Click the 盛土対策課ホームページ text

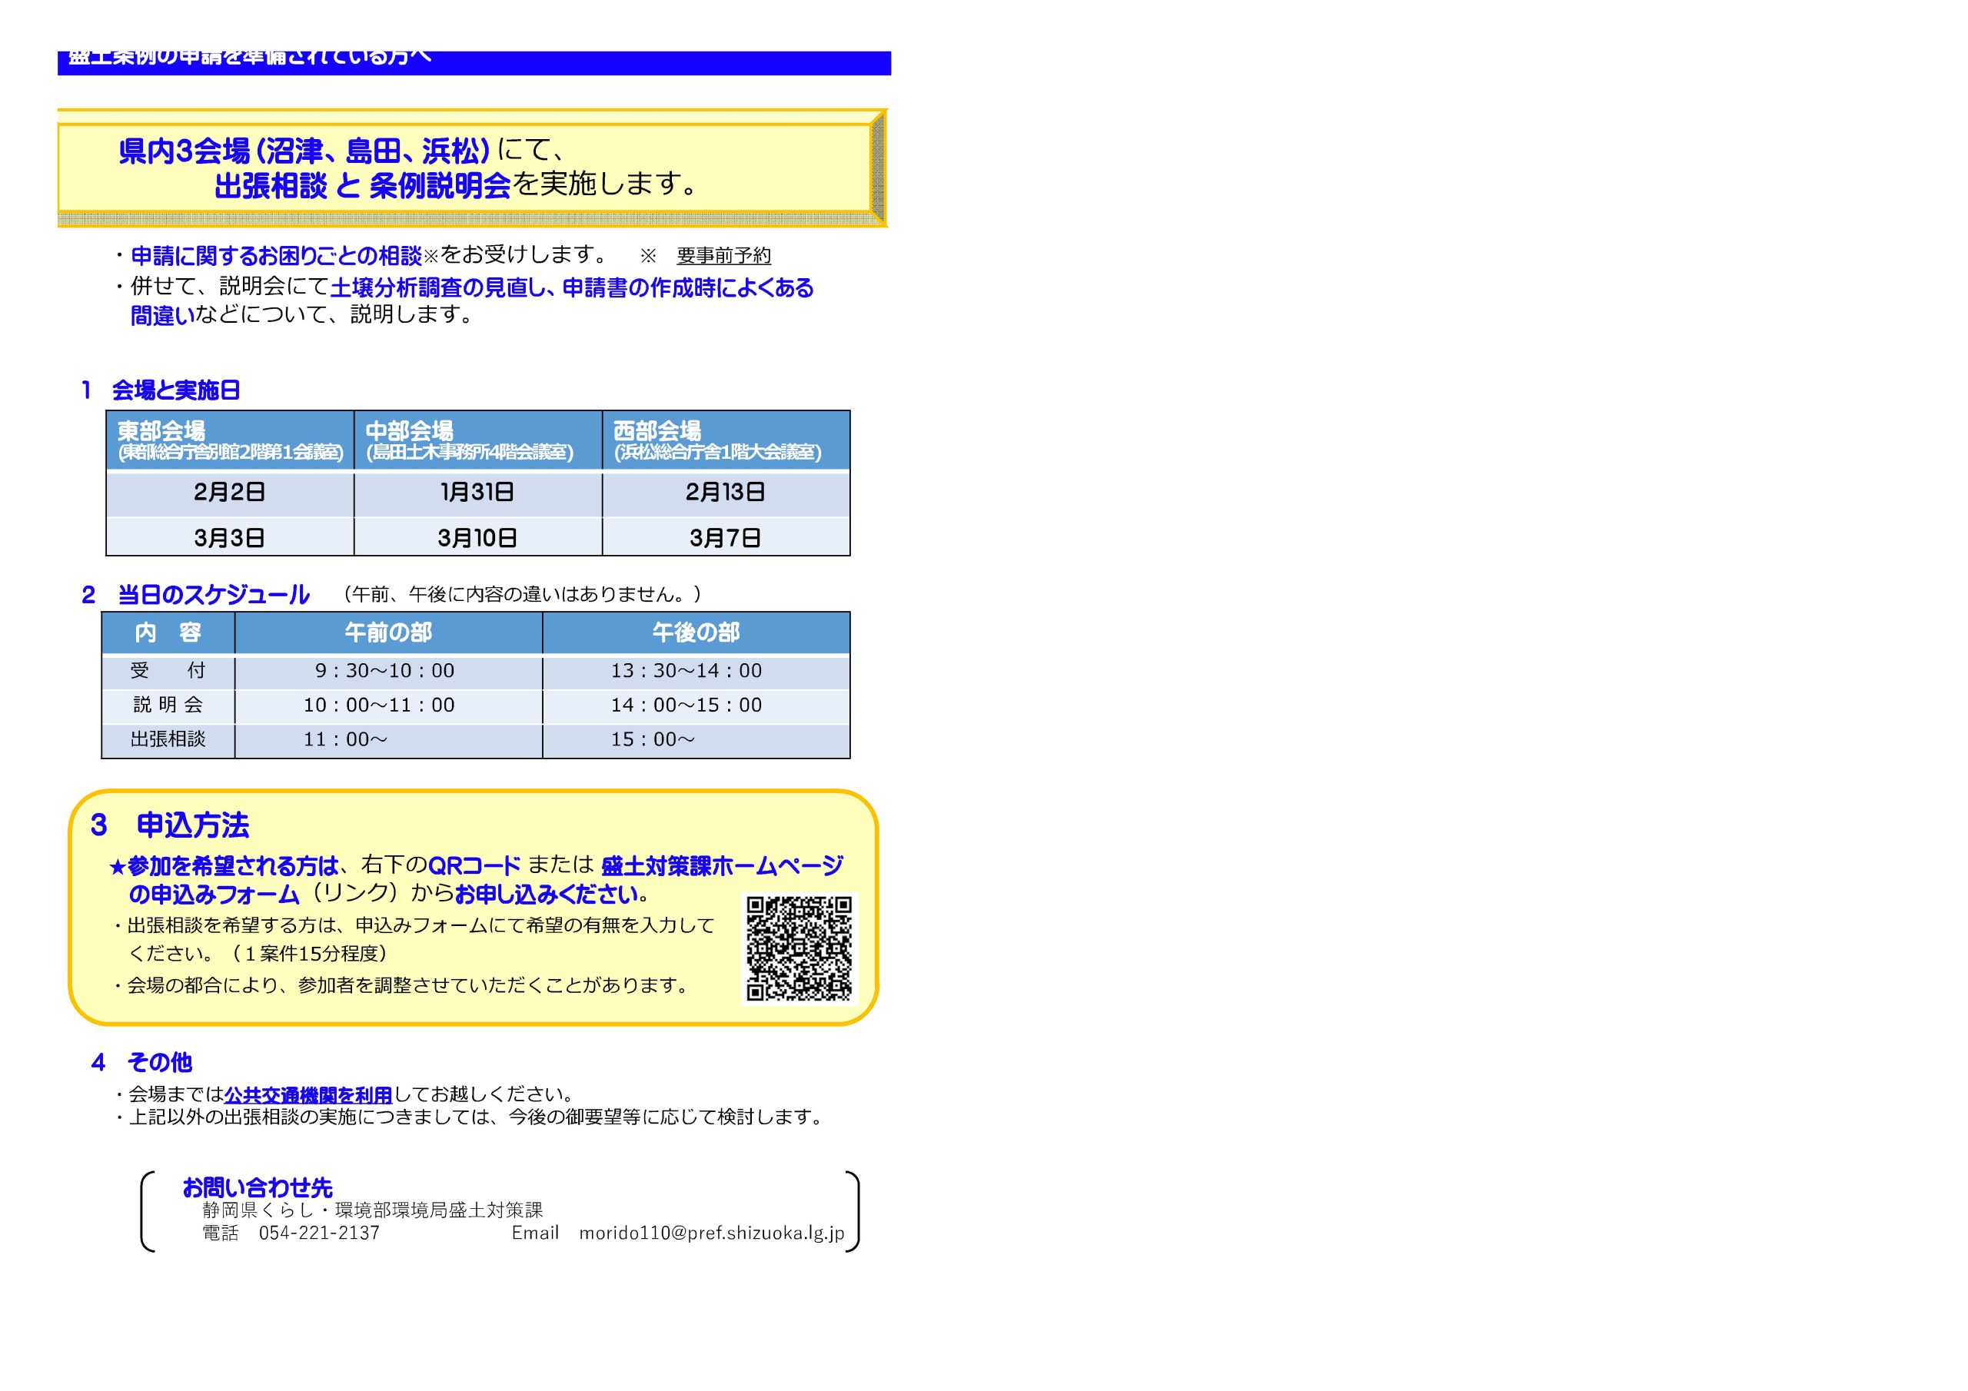point(722,865)
